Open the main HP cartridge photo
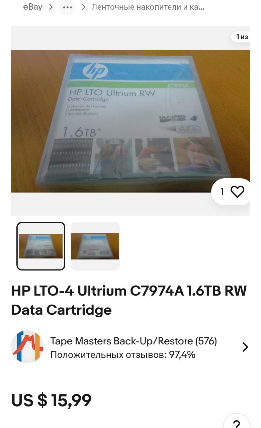Screen dimensions: 261x428 click(130, 121)
